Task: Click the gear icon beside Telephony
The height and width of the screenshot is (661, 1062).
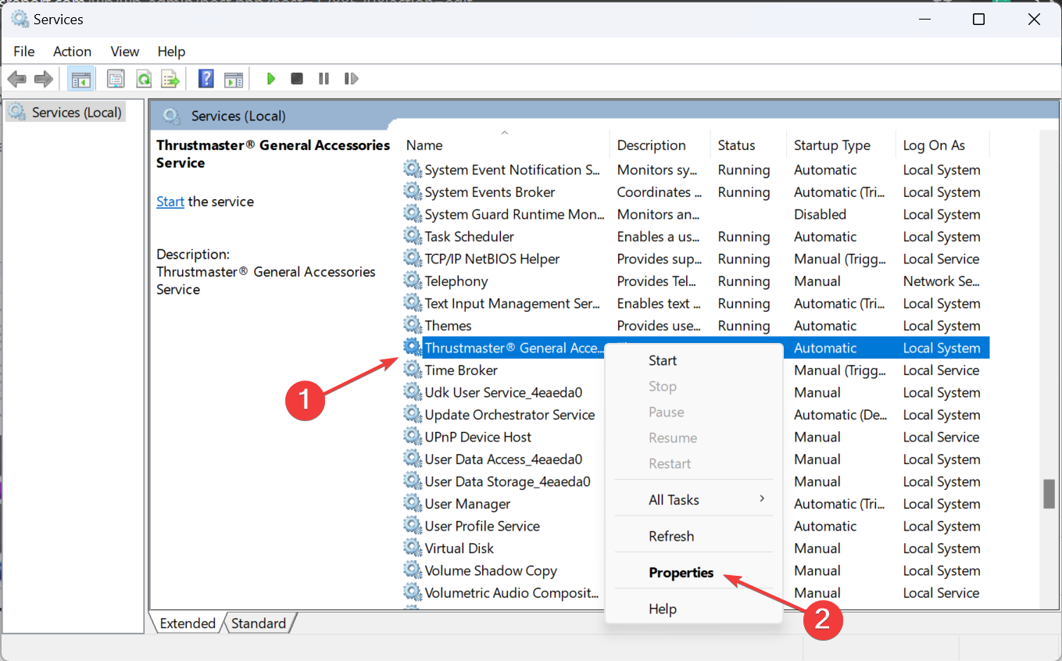Action: 412,280
